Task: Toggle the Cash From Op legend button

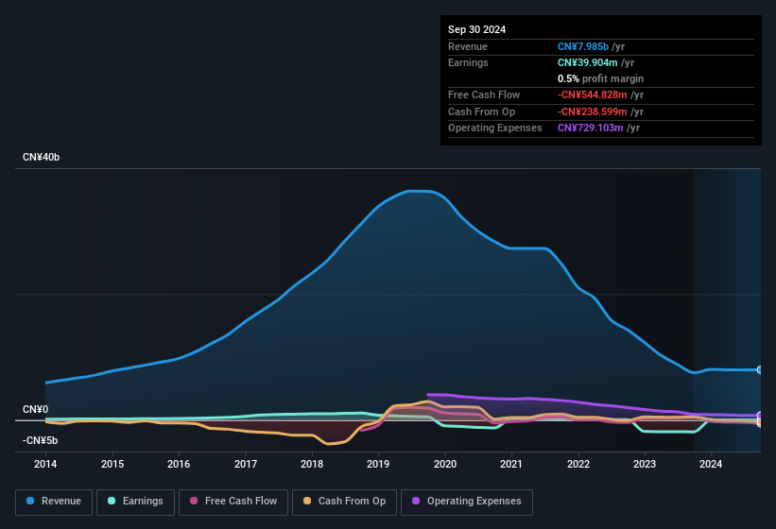Action: point(344,502)
